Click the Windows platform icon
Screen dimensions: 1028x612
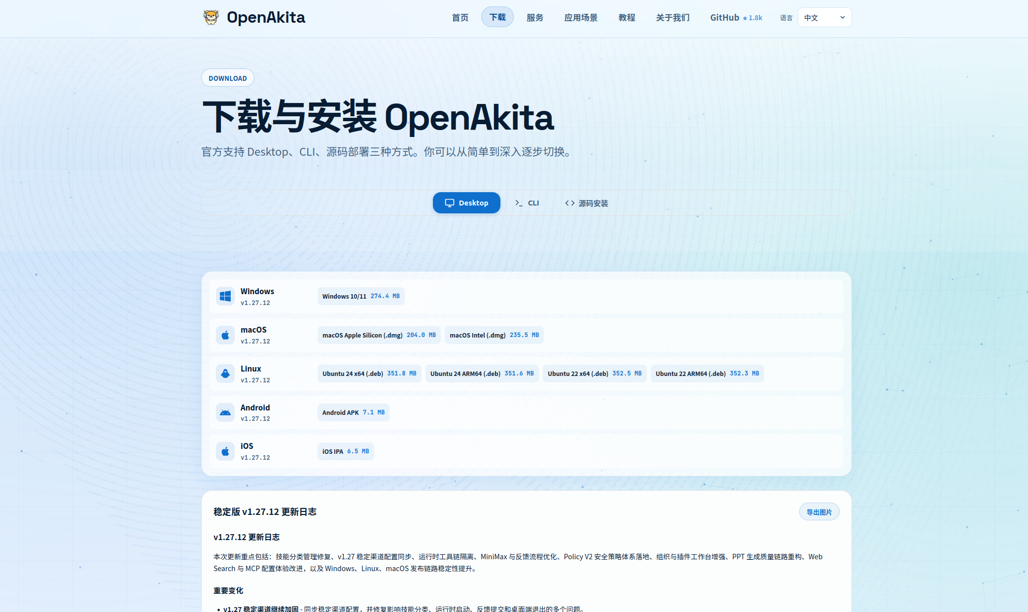225,296
